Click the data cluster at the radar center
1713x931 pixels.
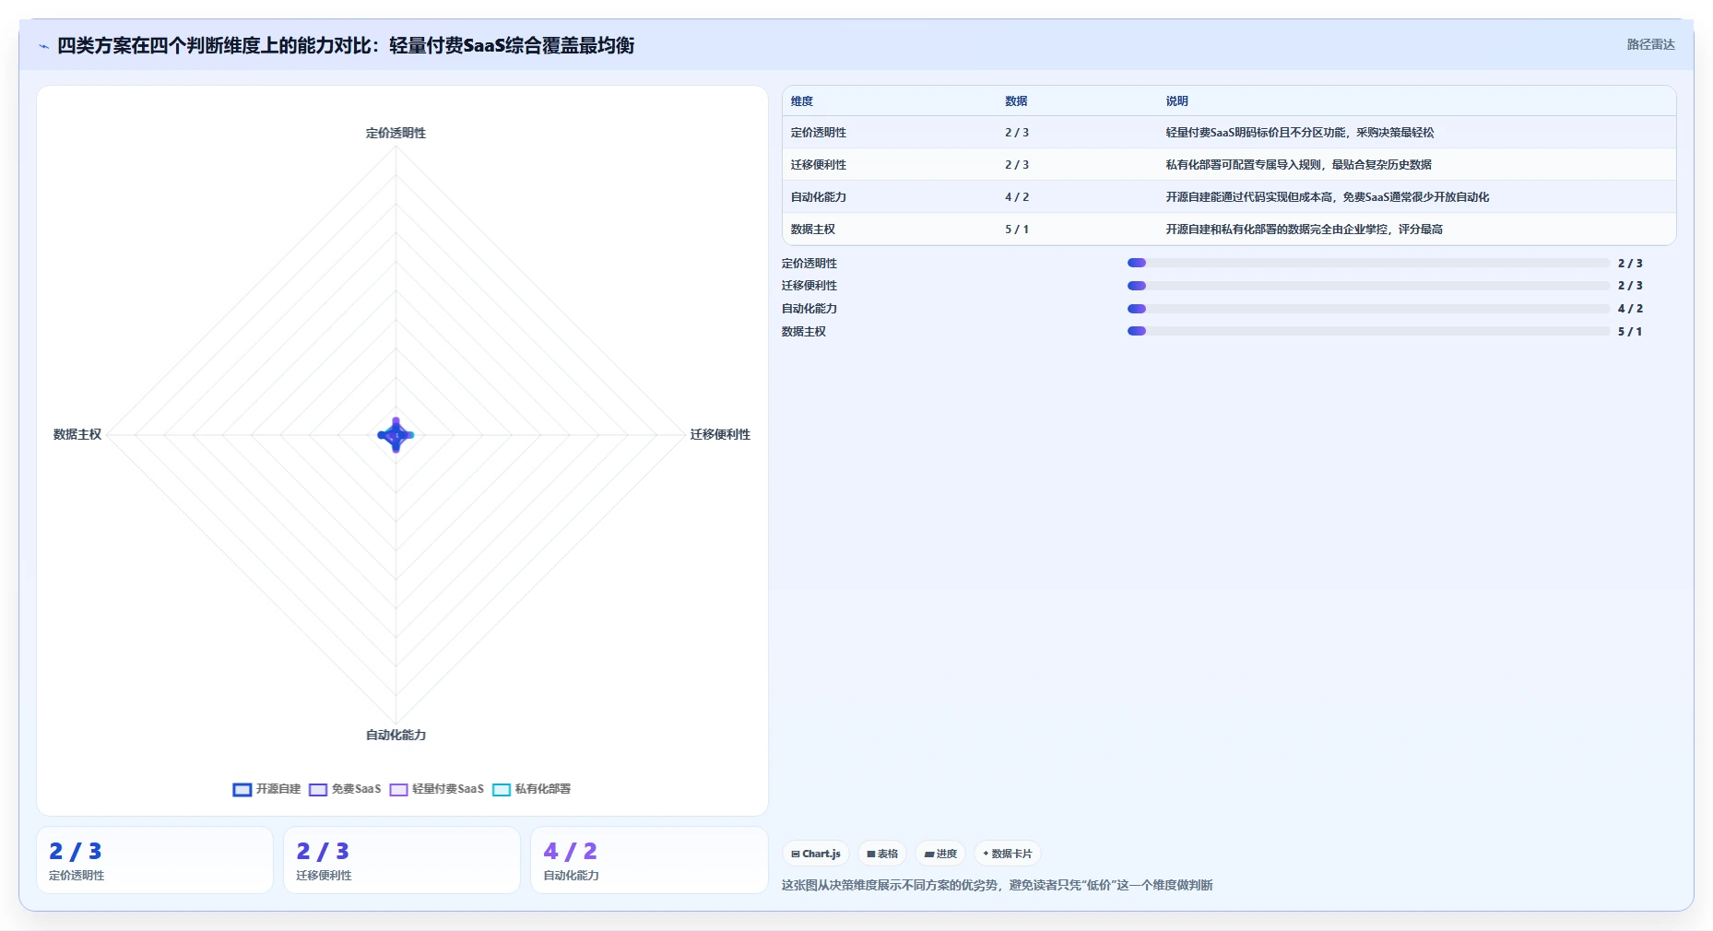point(396,434)
